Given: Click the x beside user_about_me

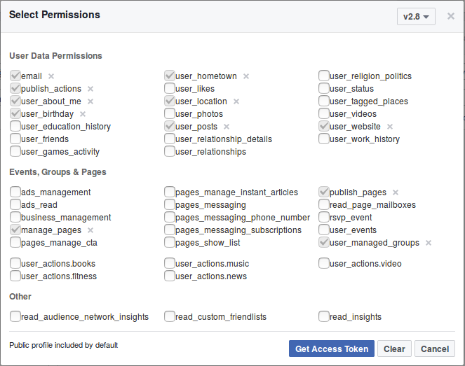Looking at the screenshot, I should [x=90, y=101].
